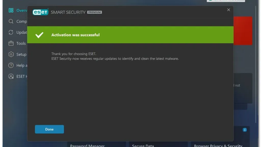Image resolution: width=261 pixels, height=147 pixels.
Task: Select the Computer scan magnifier icon
Action: click(x=11, y=21)
